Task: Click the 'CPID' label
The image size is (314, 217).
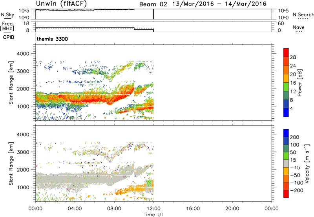Action: click(x=9, y=37)
